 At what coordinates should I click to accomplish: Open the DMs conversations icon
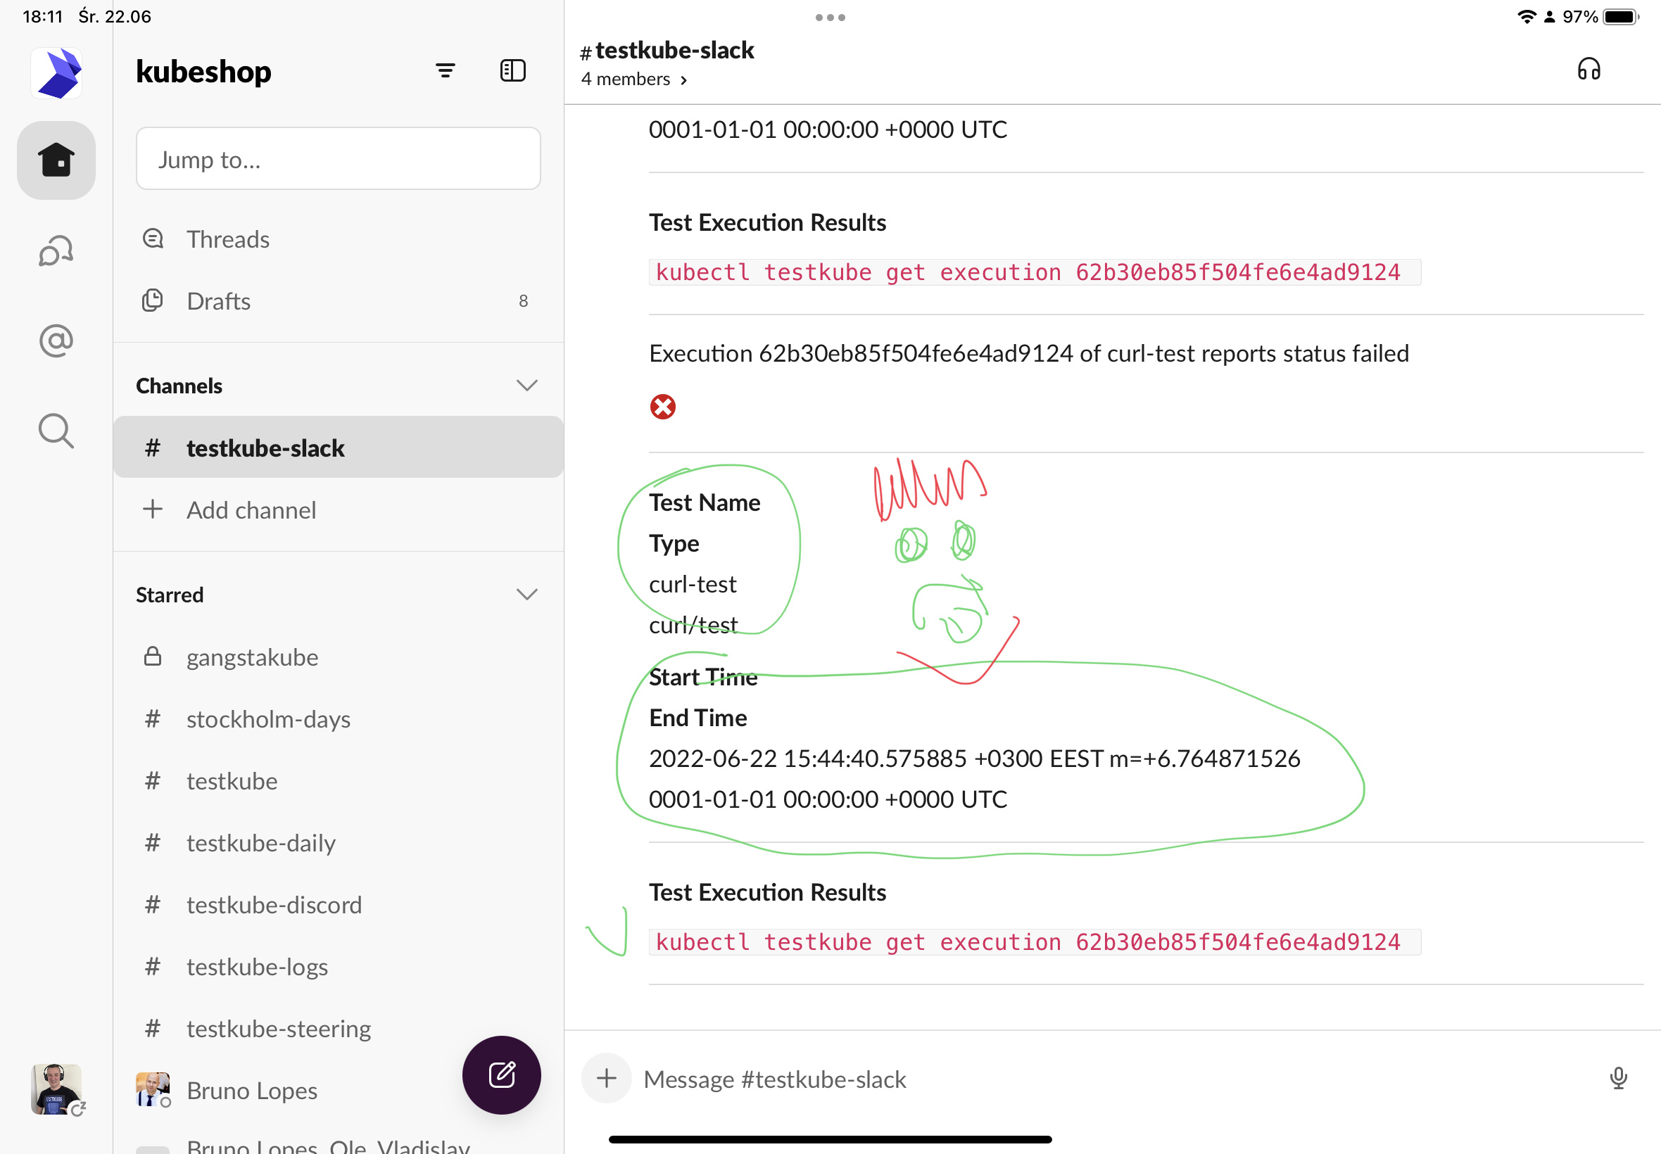click(56, 251)
